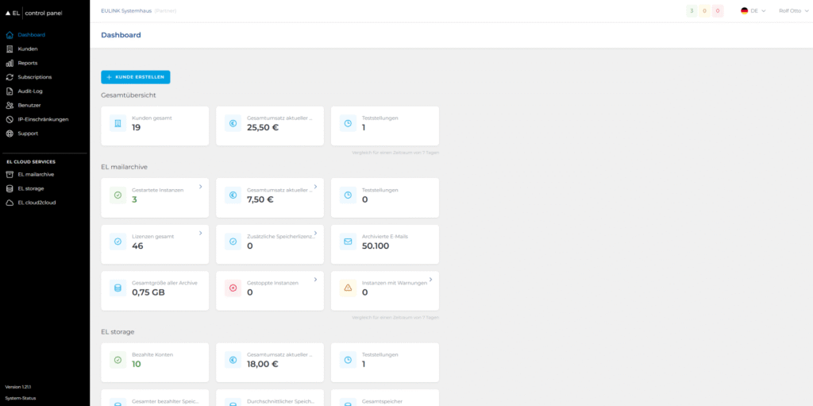Click red X icon on Gestoppte Instanzen

pyautogui.click(x=233, y=288)
